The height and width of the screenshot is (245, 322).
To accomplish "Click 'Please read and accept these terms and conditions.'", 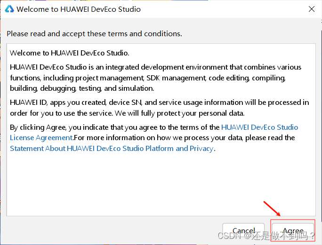I will coord(94,34).
